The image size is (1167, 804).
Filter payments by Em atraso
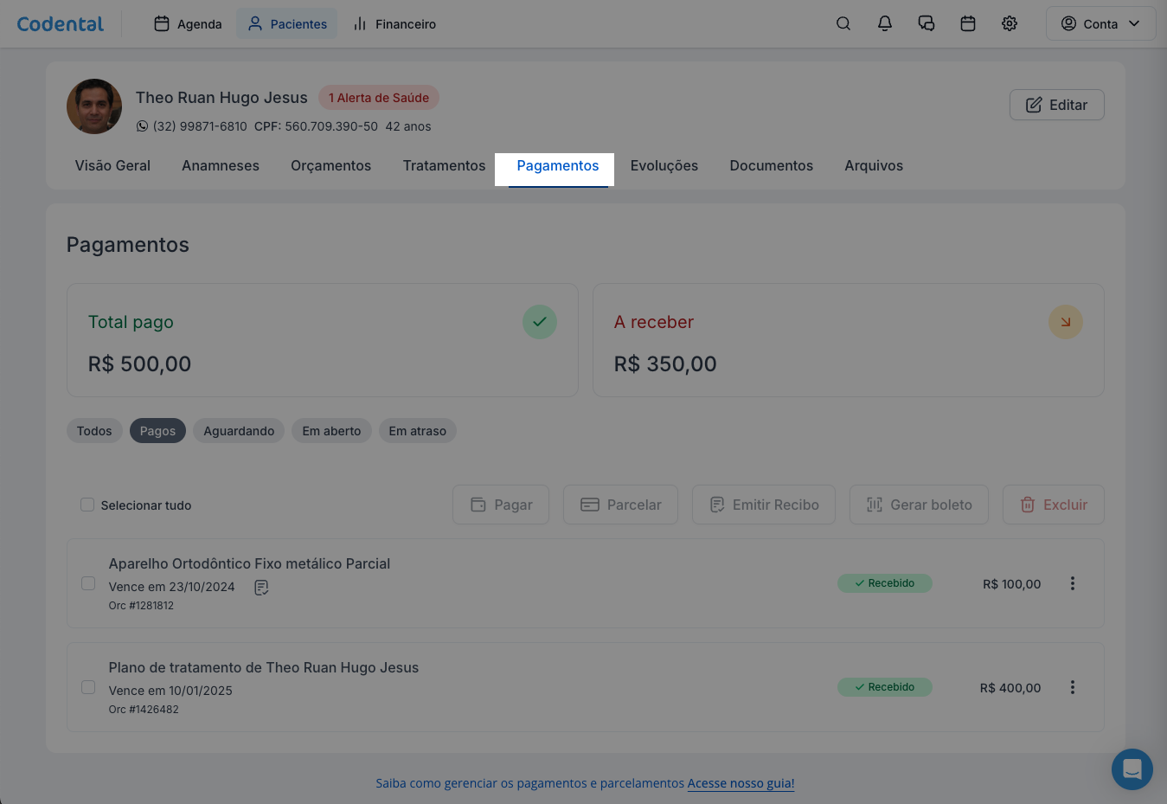click(x=417, y=431)
